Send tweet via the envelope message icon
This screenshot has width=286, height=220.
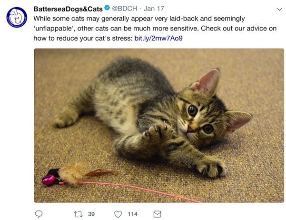[x=157, y=214]
